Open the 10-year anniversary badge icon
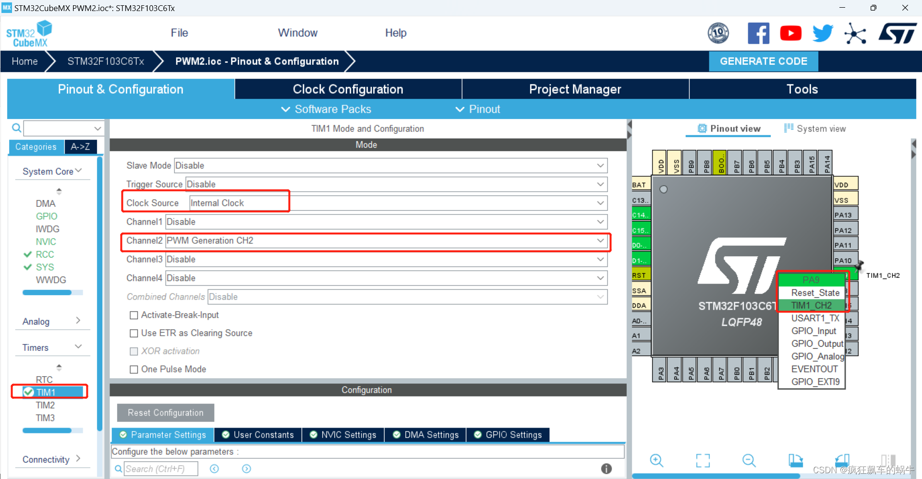 pos(718,33)
